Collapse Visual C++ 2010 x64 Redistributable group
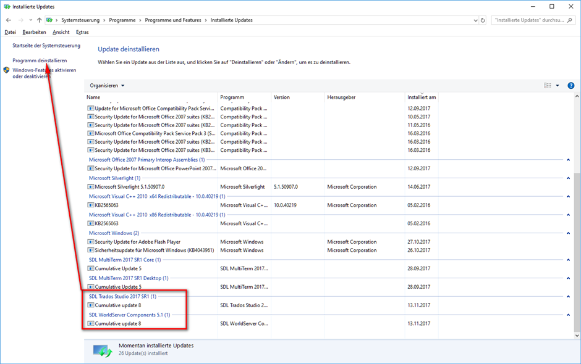Screen dimensions: 581x364 [x=568, y=196]
